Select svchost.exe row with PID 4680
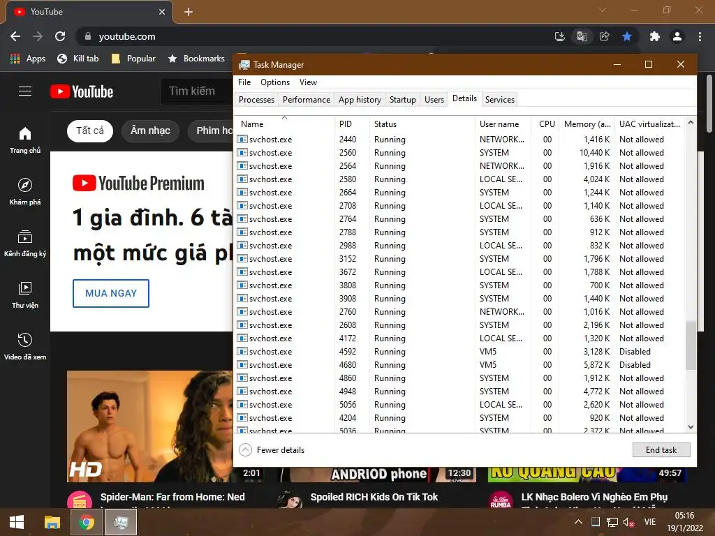The height and width of the screenshot is (536, 715). [x=459, y=364]
